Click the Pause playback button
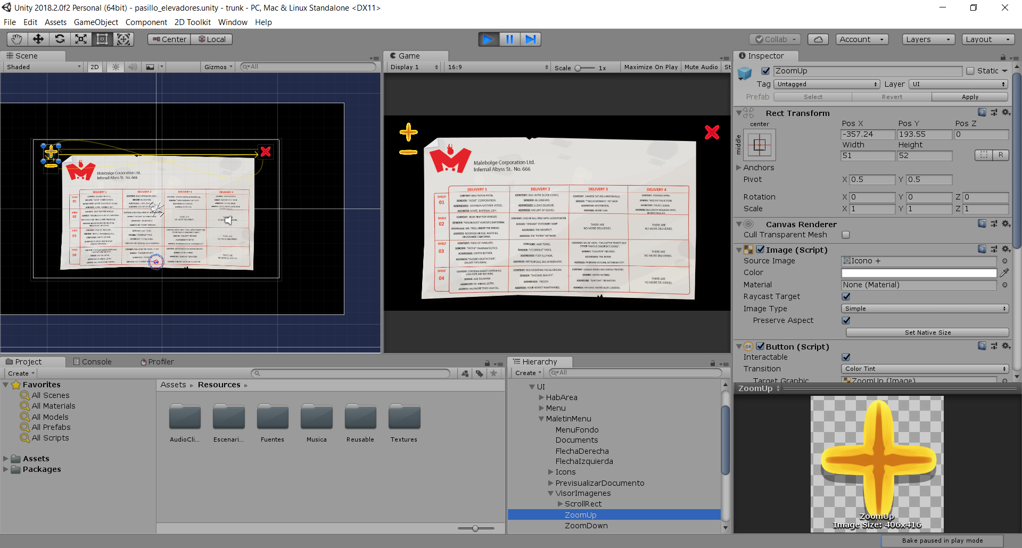The height and width of the screenshot is (548, 1022). point(509,39)
